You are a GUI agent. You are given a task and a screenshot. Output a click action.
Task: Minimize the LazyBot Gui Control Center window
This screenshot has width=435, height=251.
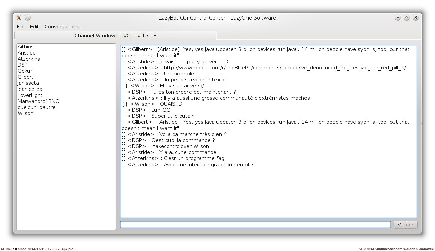point(397,17)
